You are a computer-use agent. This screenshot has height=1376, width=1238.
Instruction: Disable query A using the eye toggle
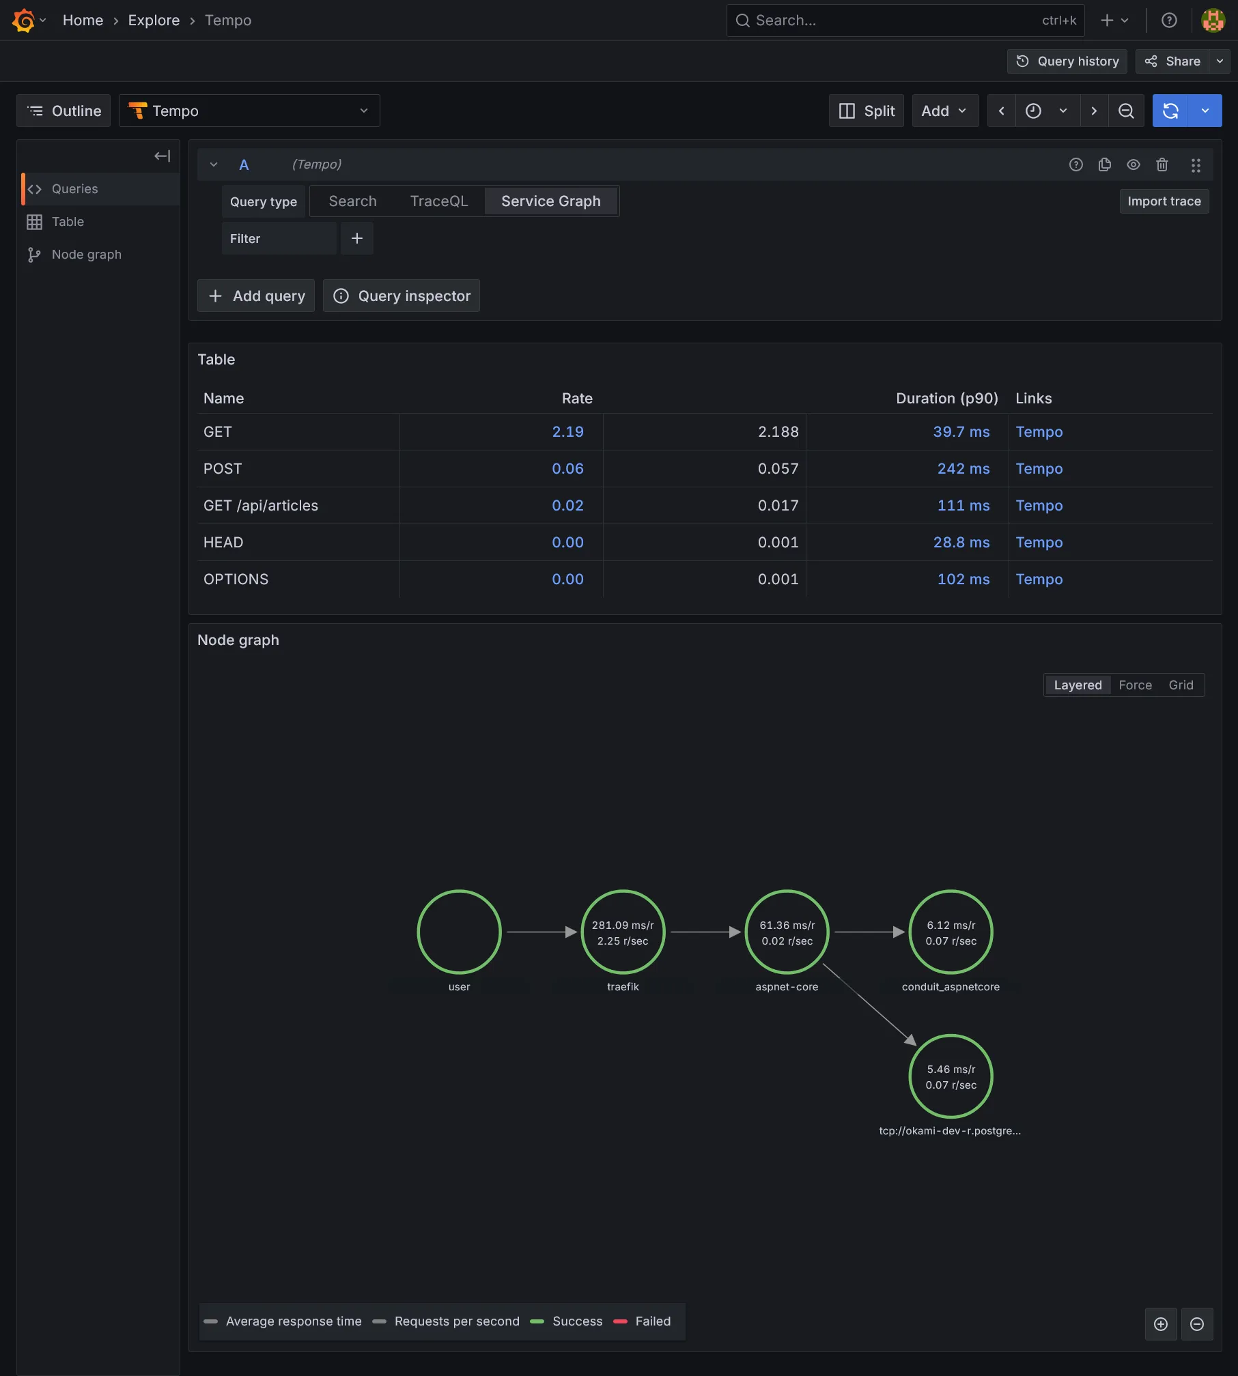click(1134, 164)
